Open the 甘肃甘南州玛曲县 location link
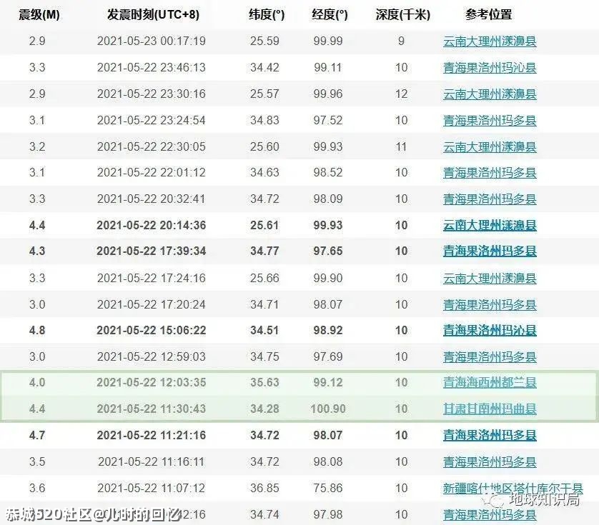 490,409
